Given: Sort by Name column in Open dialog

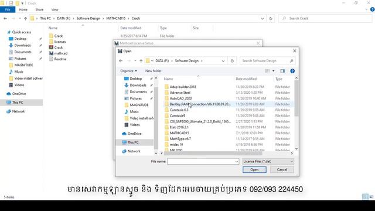Looking at the screenshot, I should click(169, 79).
